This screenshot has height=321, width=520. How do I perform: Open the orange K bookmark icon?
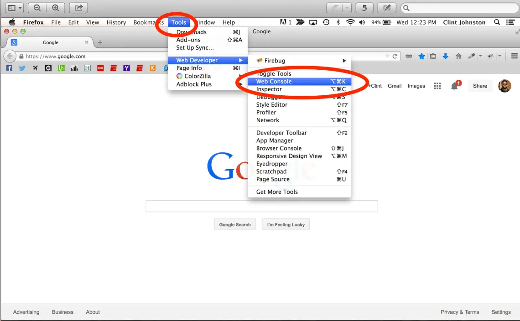click(x=152, y=68)
